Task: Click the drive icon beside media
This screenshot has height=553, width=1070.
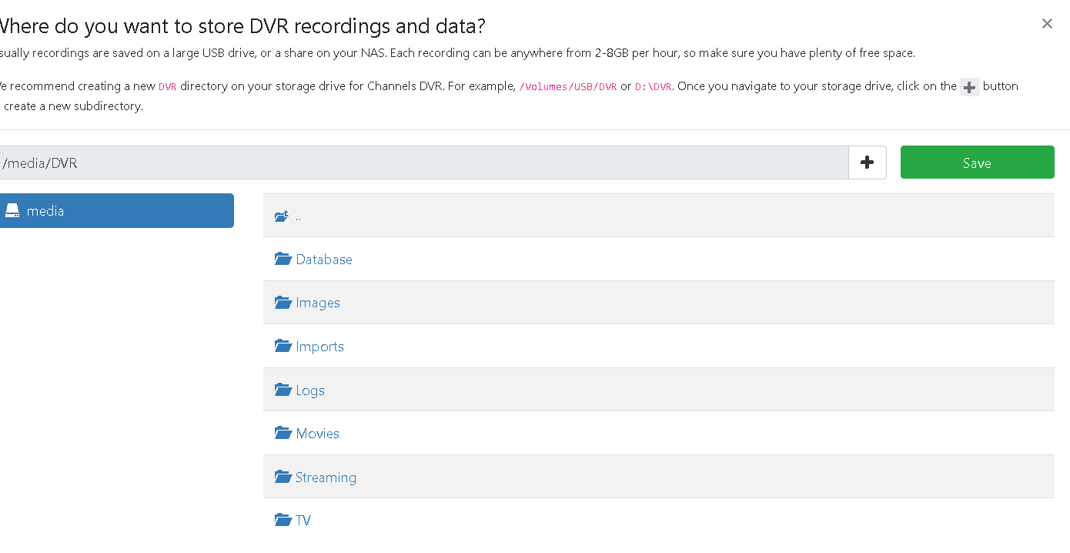Action: tap(12, 210)
